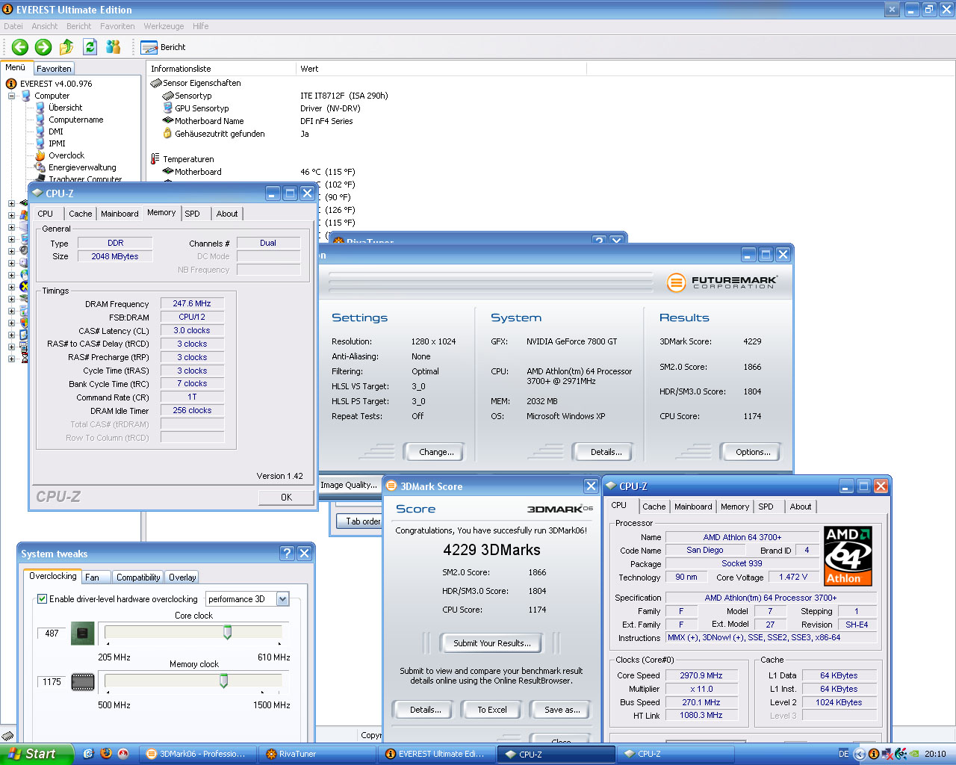Switch to the Compatibility tab in System tweaks
The image size is (956, 765).
[138, 577]
